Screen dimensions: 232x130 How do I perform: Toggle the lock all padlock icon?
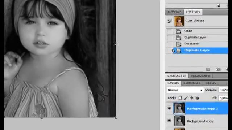pyautogui.click(x=197, y=98)
